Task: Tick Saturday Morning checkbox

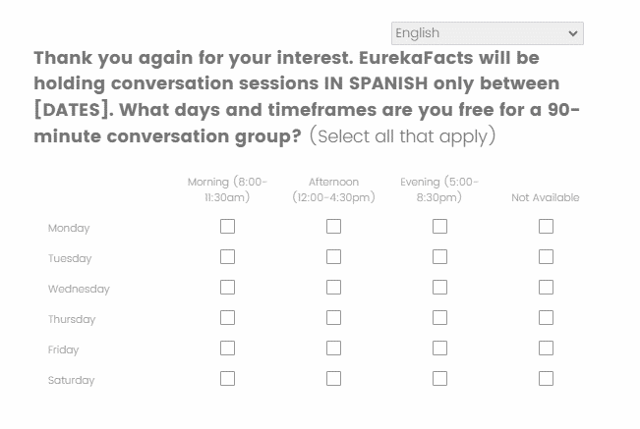Action: (227, 379)
